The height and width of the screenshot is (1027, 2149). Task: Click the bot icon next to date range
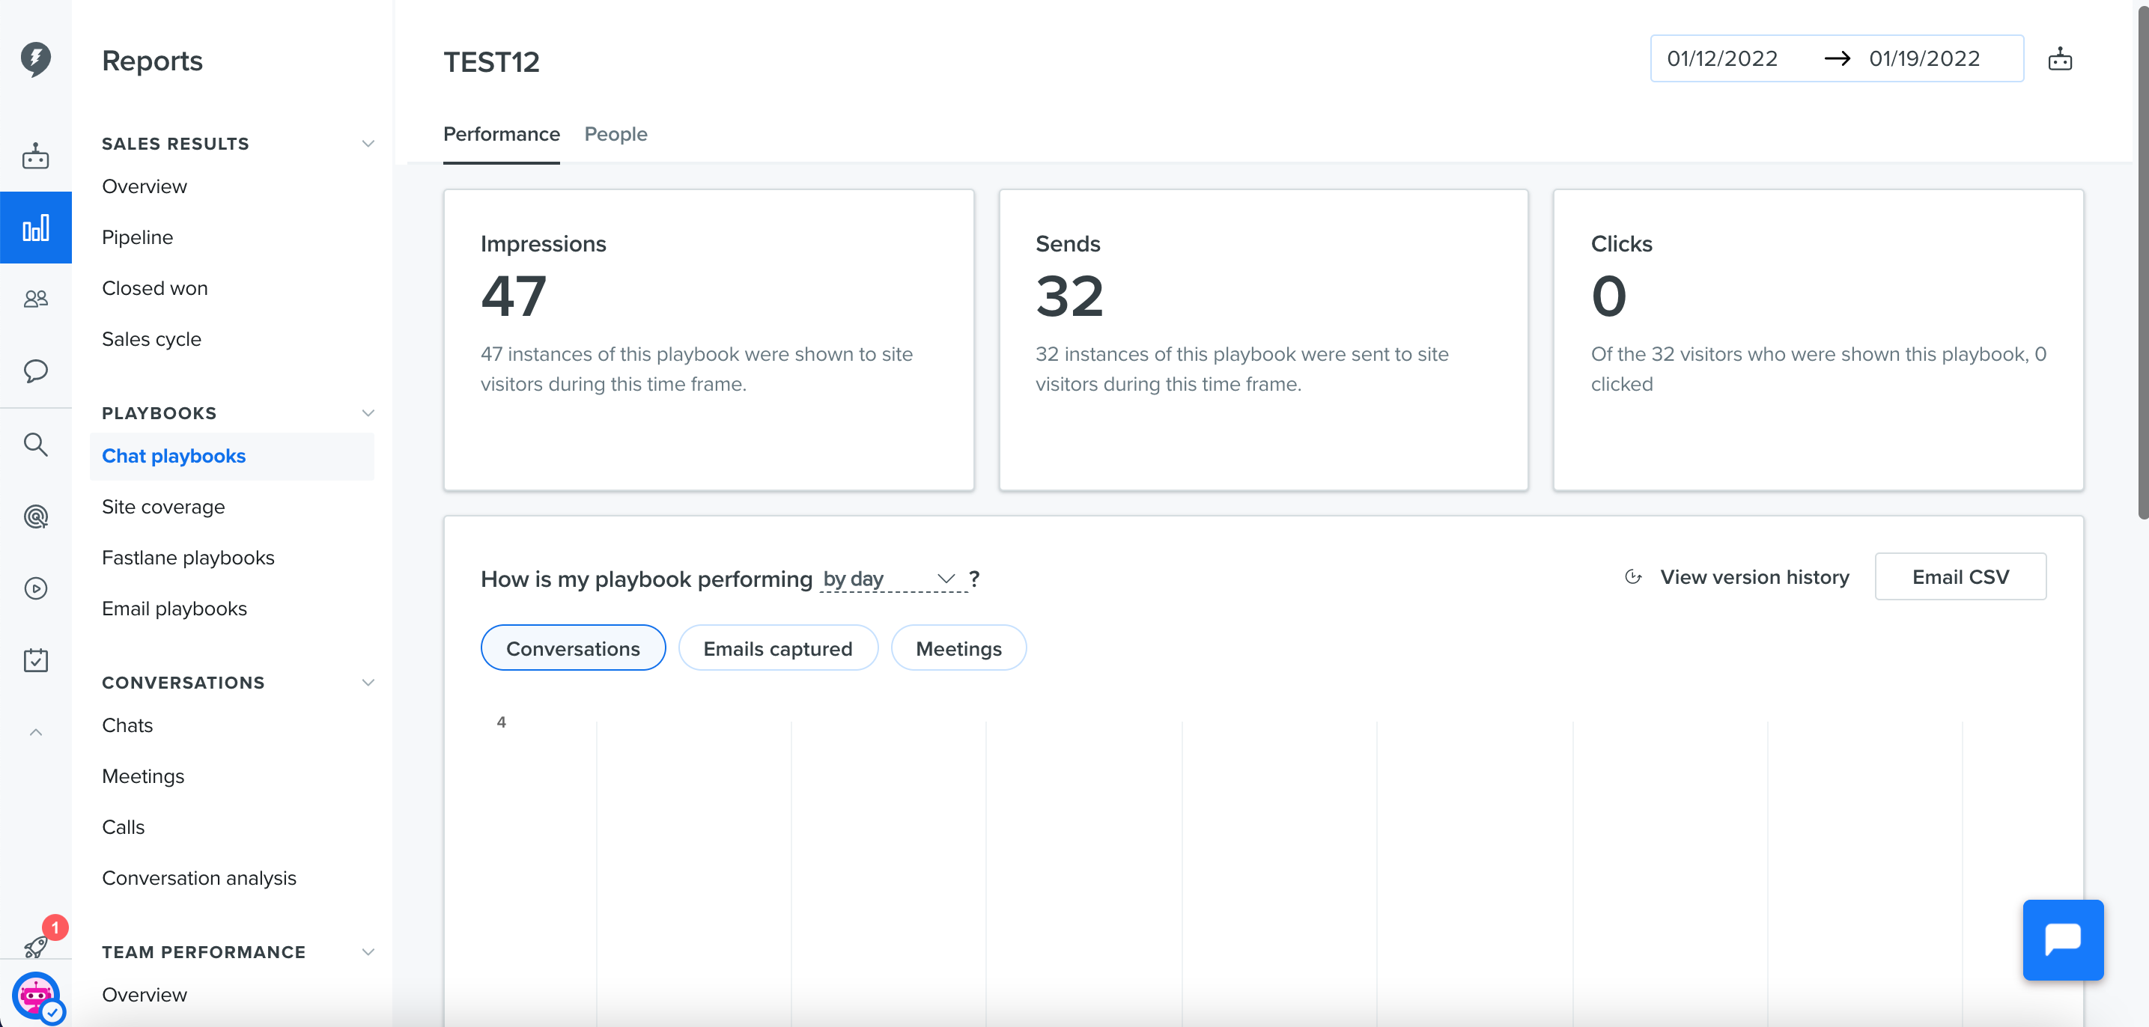pos(2060,59)
